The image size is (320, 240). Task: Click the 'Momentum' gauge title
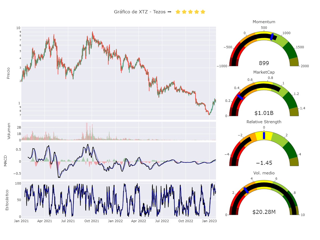(x=264, y=22)
